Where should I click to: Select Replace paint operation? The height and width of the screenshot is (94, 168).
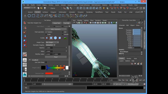46,32
